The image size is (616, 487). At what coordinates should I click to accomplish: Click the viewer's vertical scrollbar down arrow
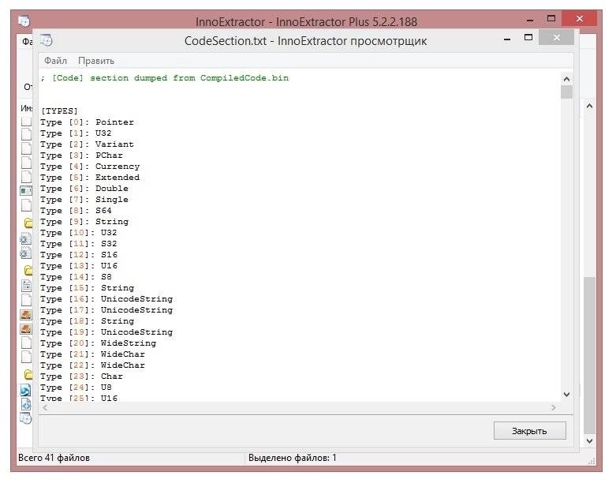(566, 394)
